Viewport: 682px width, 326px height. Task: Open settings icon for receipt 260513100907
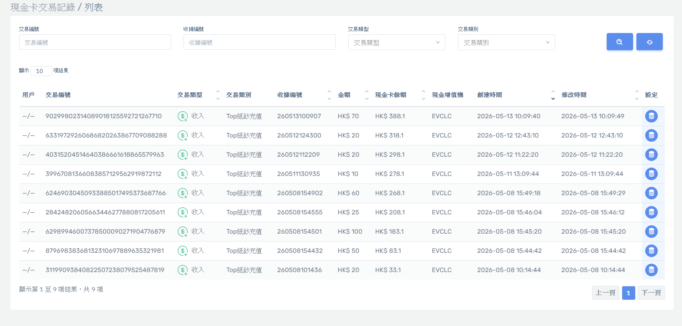(x=651, y=116)
